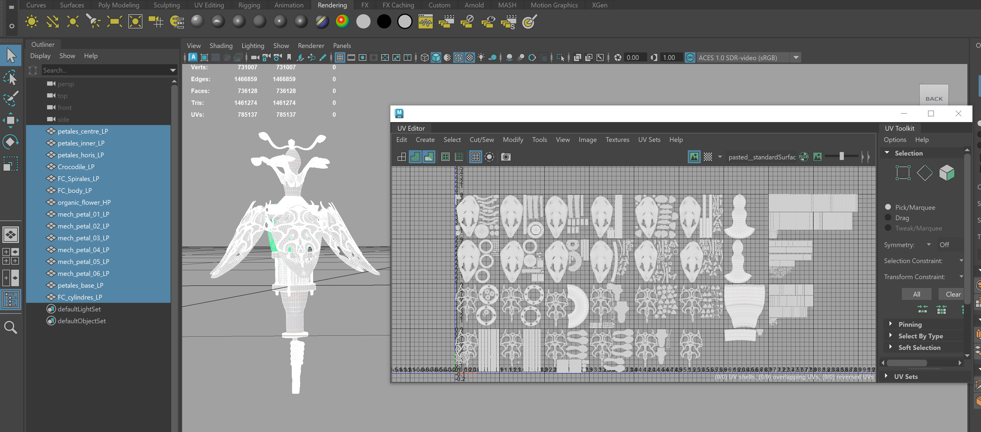Open the Shading menu in viewport

click(x=221, y=46)
